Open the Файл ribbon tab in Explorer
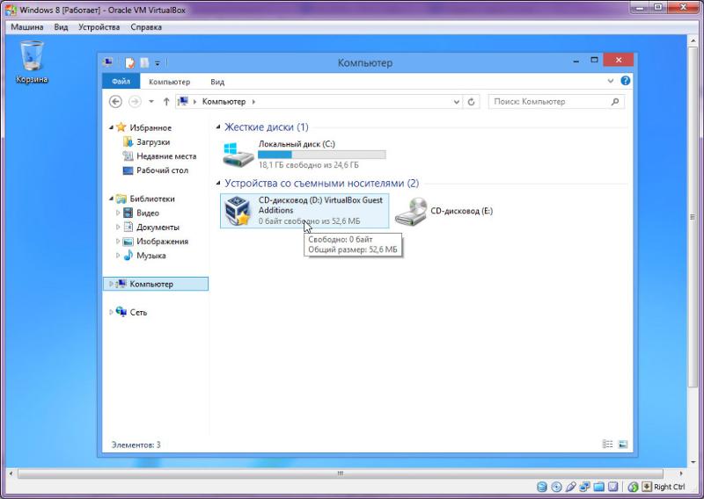 [x=121, y=82]
